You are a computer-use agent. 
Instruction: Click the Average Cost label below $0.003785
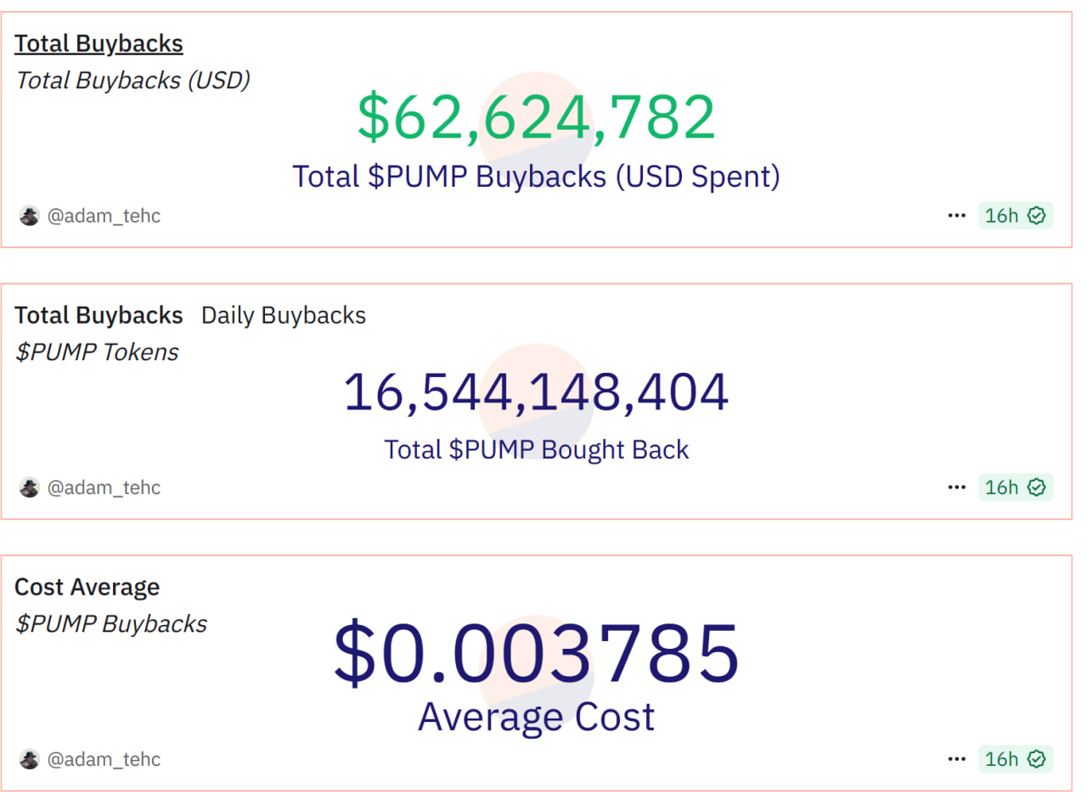coord(536,717)
